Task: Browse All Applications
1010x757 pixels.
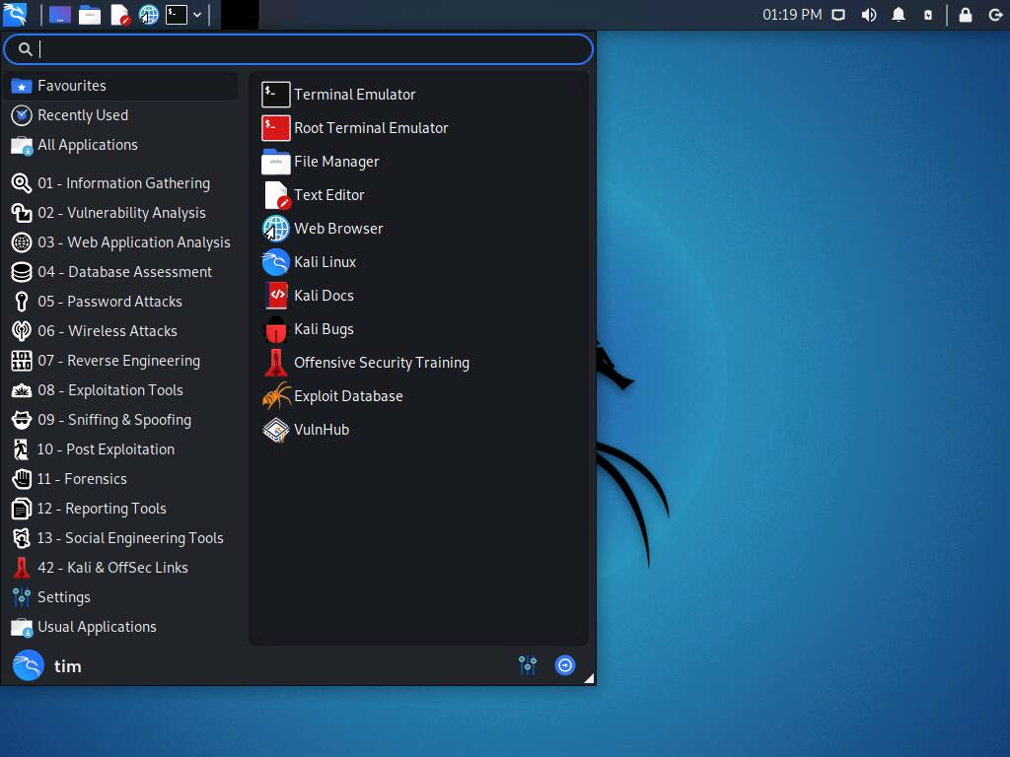Action: [86, 145]
